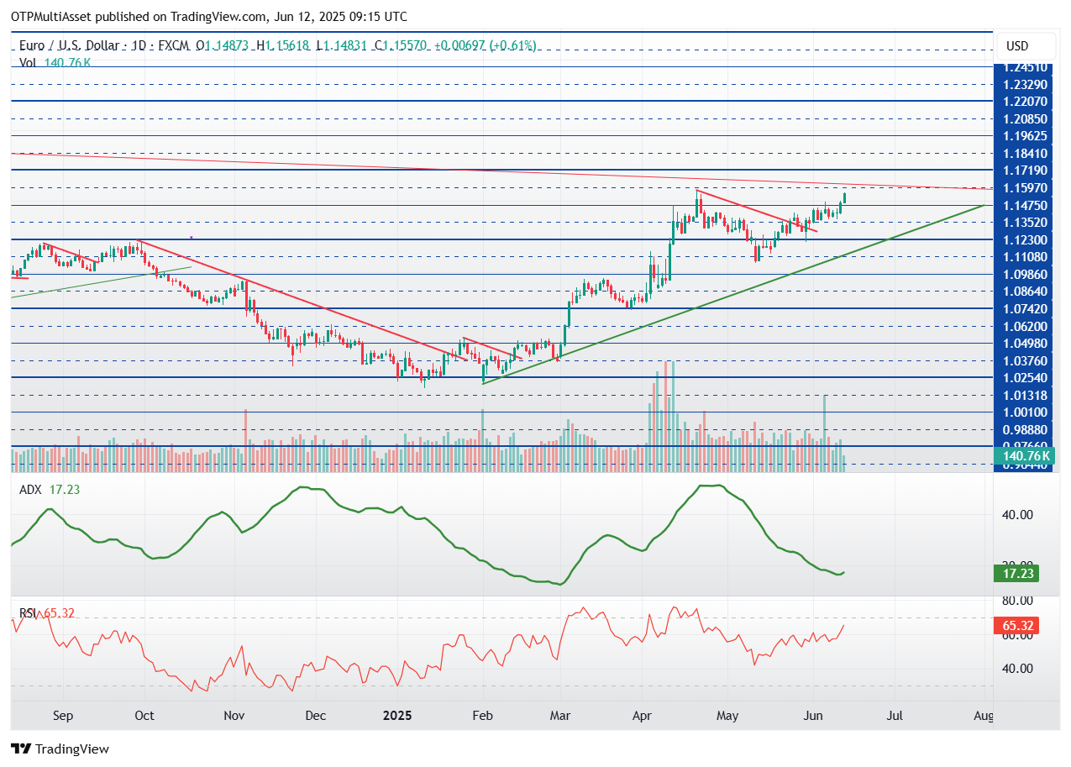Click the Euro / U.S. Dollar symbol title
This screenshot has height=767, width=1071.
click(72, 46)
